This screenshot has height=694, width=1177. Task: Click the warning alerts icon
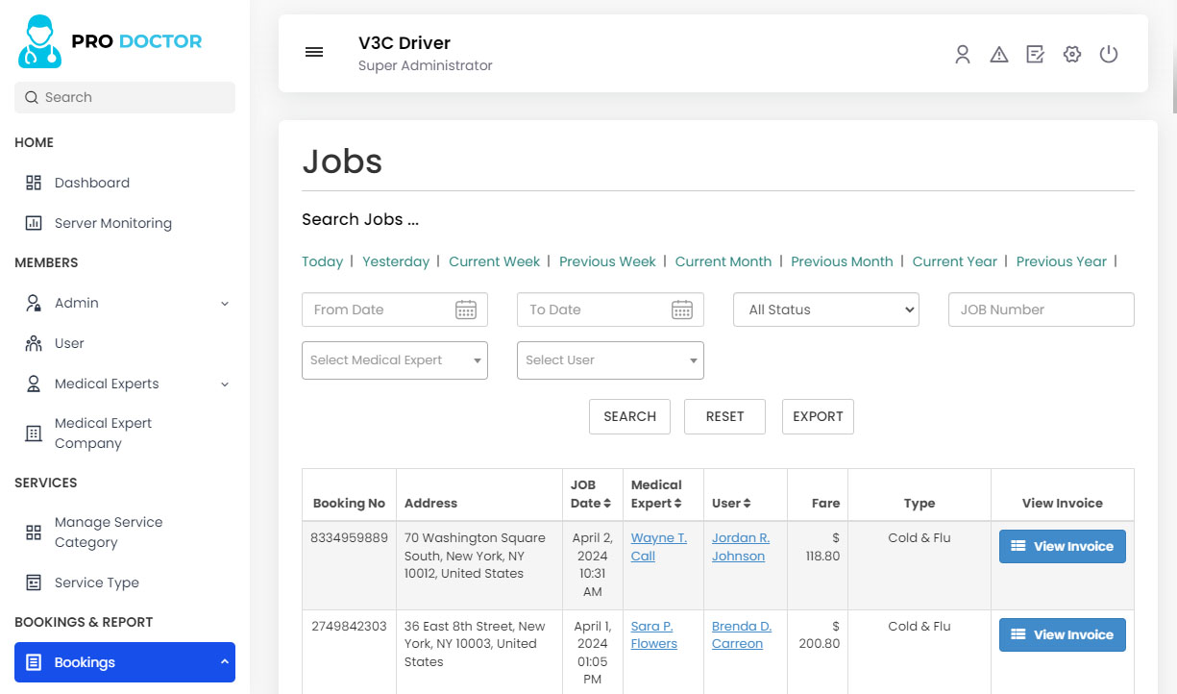[999, 54]
